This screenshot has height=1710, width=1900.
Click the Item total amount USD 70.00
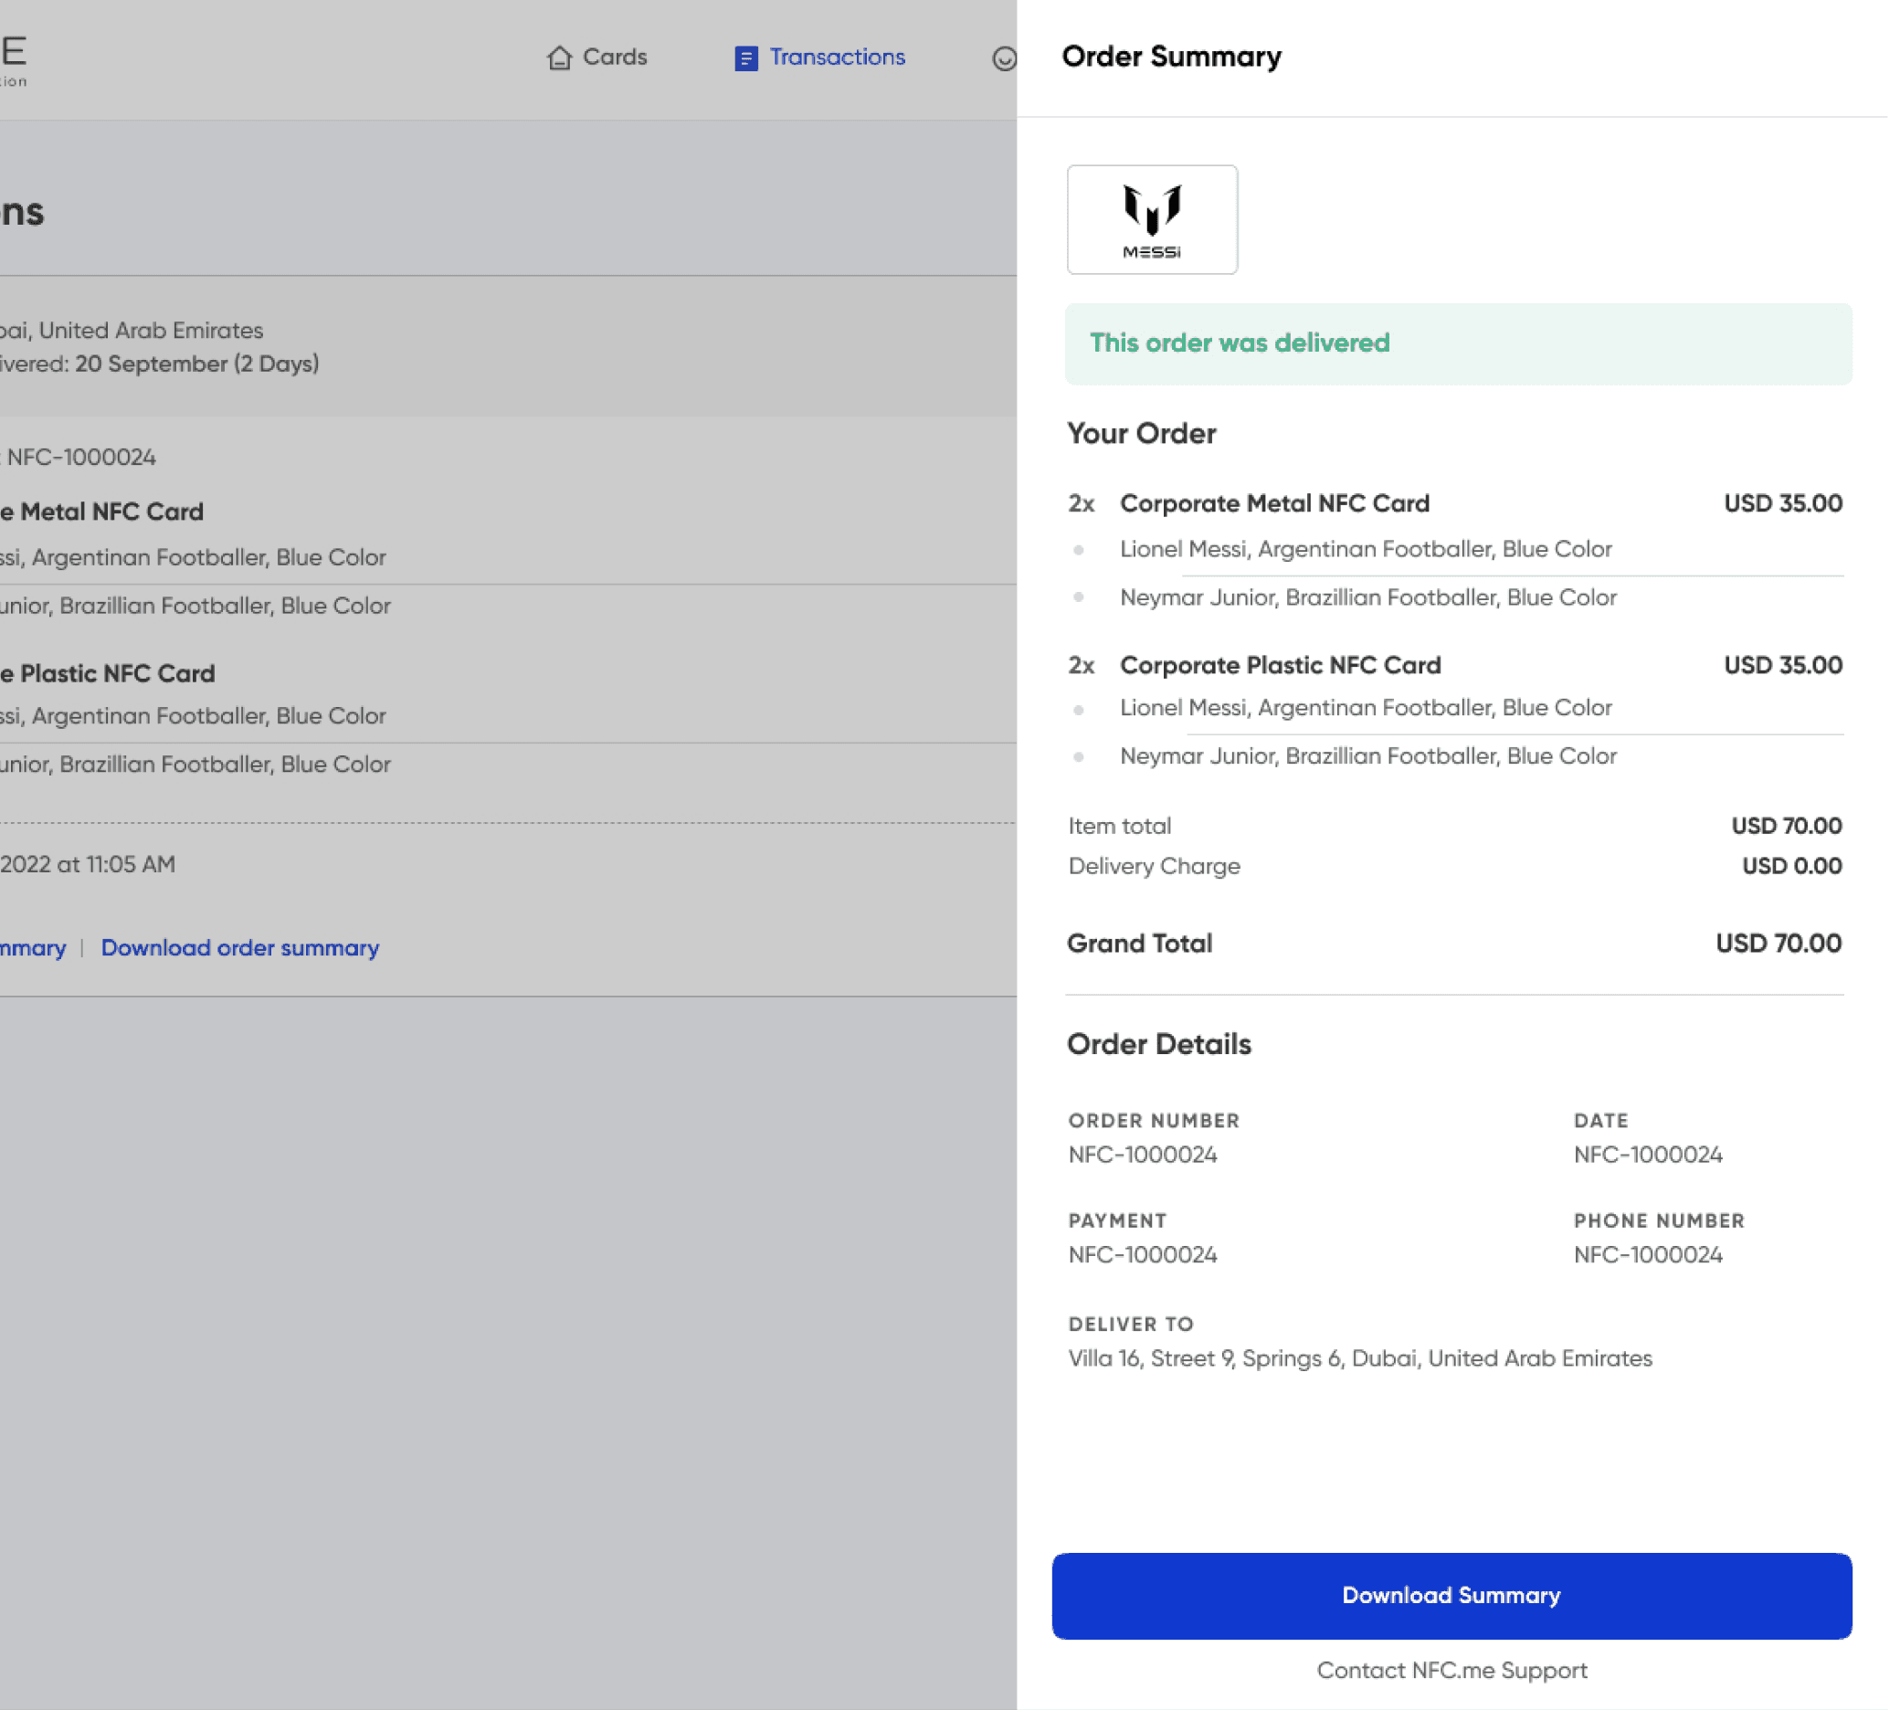point(1787,826)
